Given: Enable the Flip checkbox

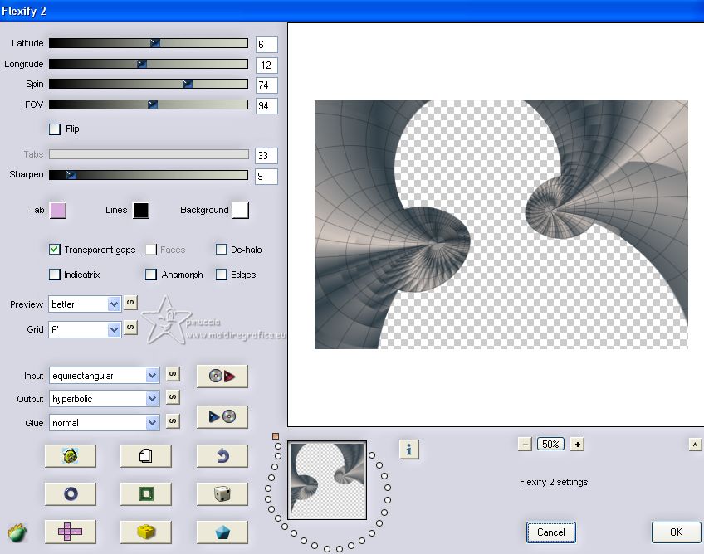Looking at the screenshot, I should 54,129.
